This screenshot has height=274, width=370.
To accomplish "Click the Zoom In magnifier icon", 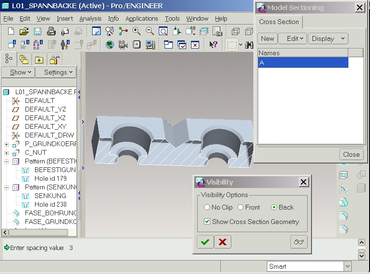I will click(137, 31).
